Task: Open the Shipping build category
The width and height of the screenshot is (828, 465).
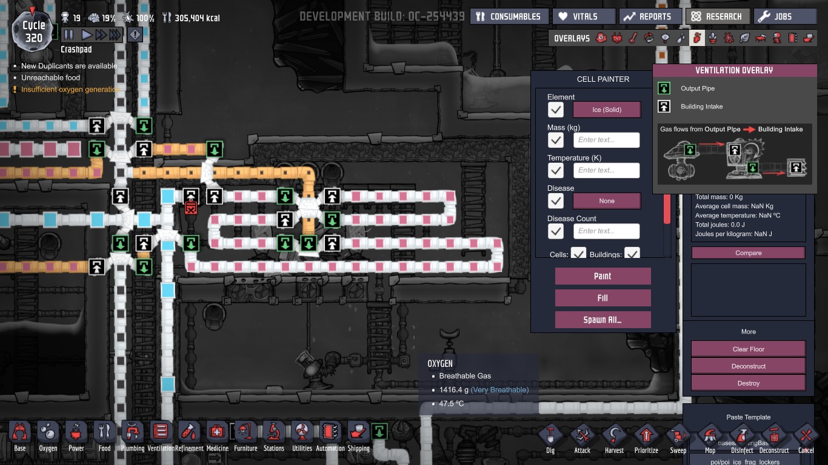Action: coord(358,437)
